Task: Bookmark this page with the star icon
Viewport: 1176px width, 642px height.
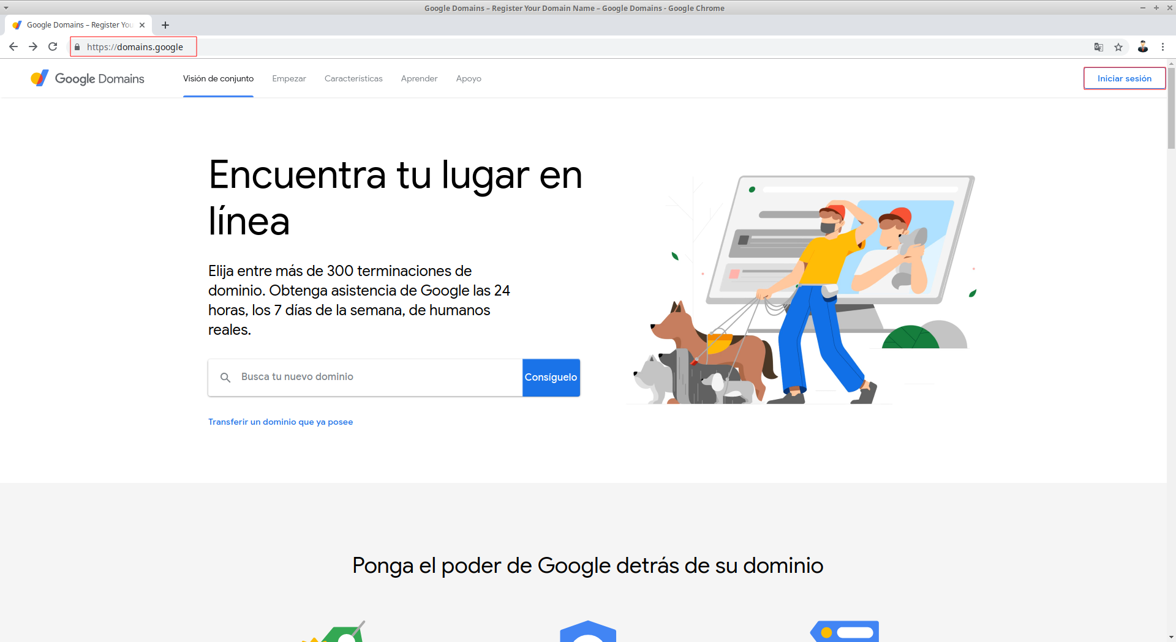Action: tap(1118, 47)
